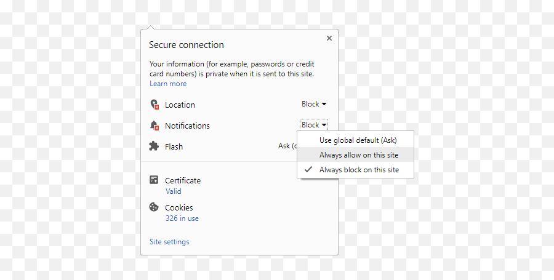View the Valid certificate link
Viewport: 554px width, 280px height.
pos(173,191)
